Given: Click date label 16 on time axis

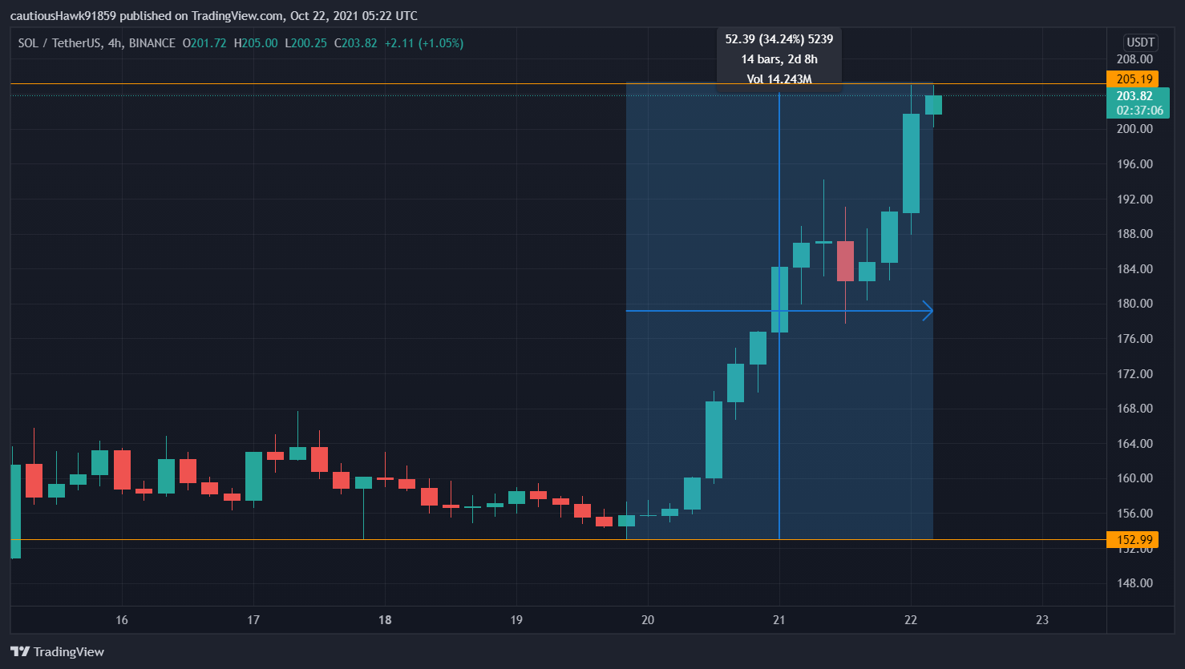Looking at the screenshot, I should [x=122, y=620].
